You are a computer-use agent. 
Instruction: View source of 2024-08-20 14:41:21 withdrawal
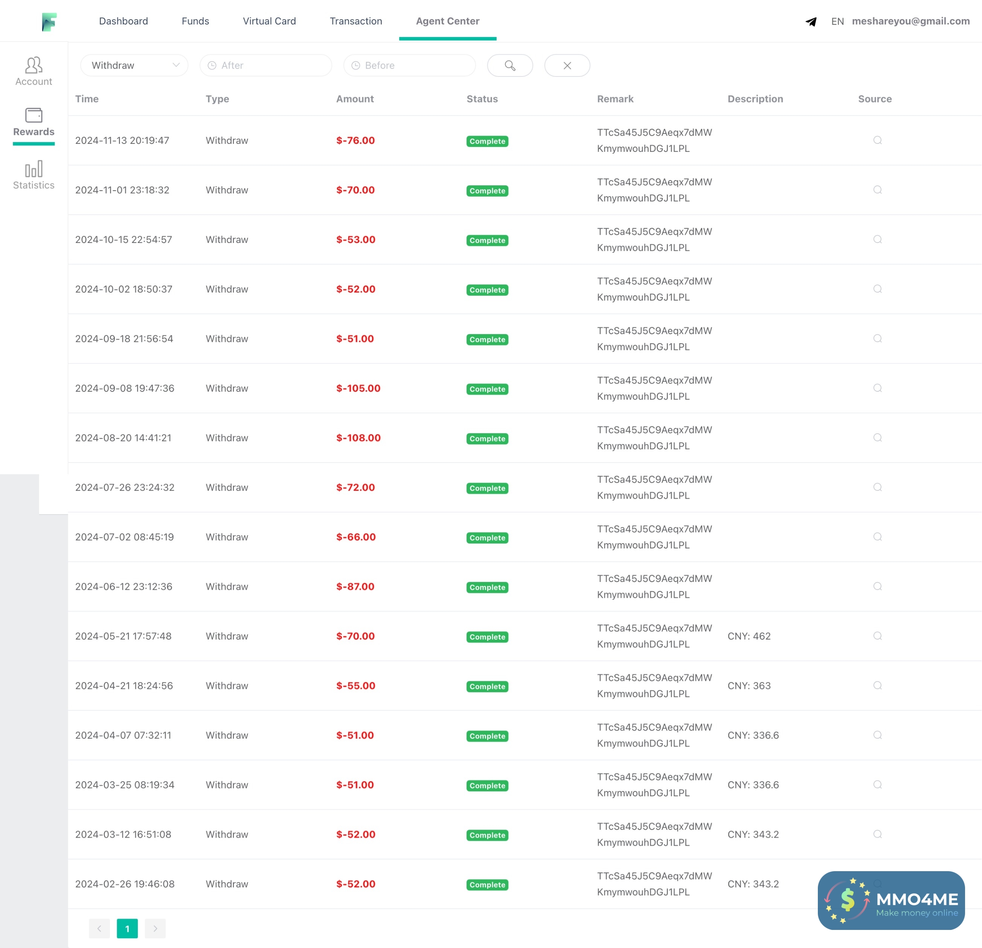pyautogui.click(x=878, y=438)
